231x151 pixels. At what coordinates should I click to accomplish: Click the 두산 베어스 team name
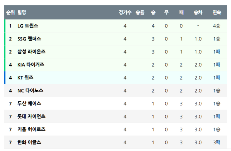click(29, 104)
